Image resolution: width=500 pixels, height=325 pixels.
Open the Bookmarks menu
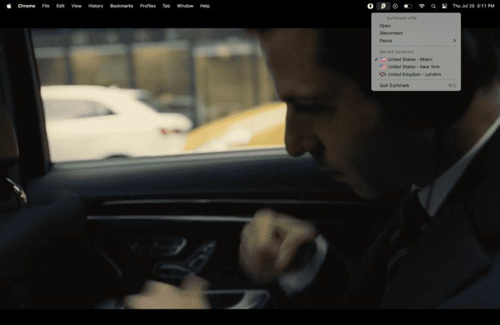[121, 6]
